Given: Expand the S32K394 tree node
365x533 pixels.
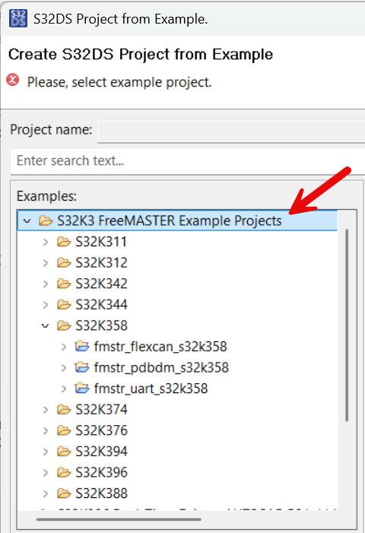Looking at the screenshot, I should point(46,452).
